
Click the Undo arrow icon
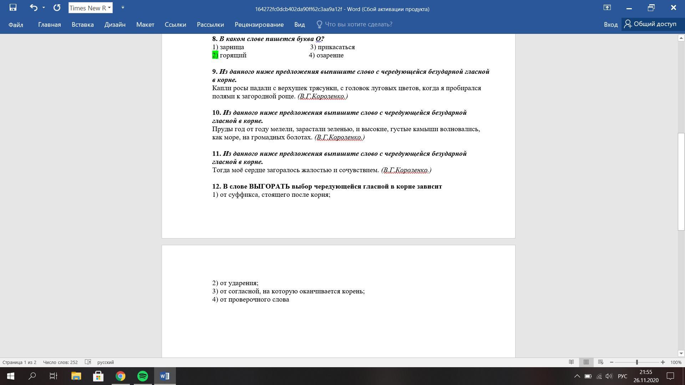34,7
